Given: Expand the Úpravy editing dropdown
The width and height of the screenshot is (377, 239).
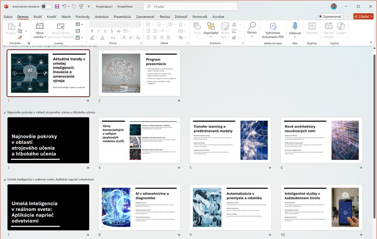Looking at the screenshot, I should (252, 29).
